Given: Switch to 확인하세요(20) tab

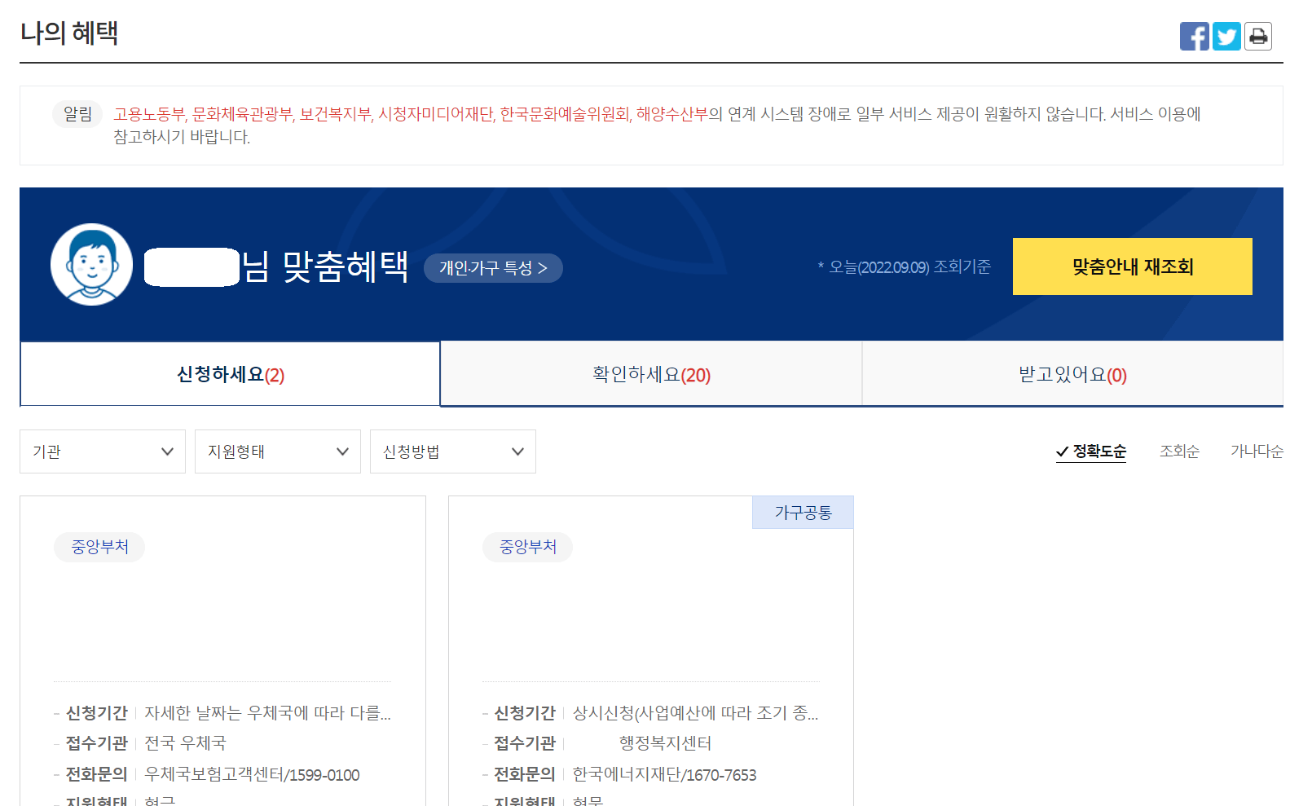Looking at the screenshot, I should (x=651, y=374).
